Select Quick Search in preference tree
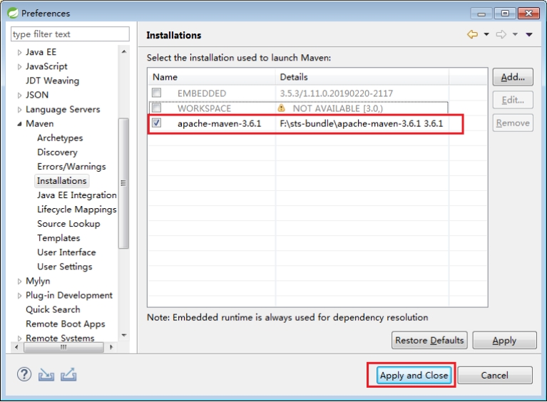The height and width of the screenshot is (402, 547). [x=53, y=309]
